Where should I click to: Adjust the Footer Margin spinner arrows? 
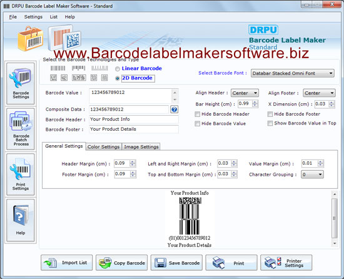[133, 174]
